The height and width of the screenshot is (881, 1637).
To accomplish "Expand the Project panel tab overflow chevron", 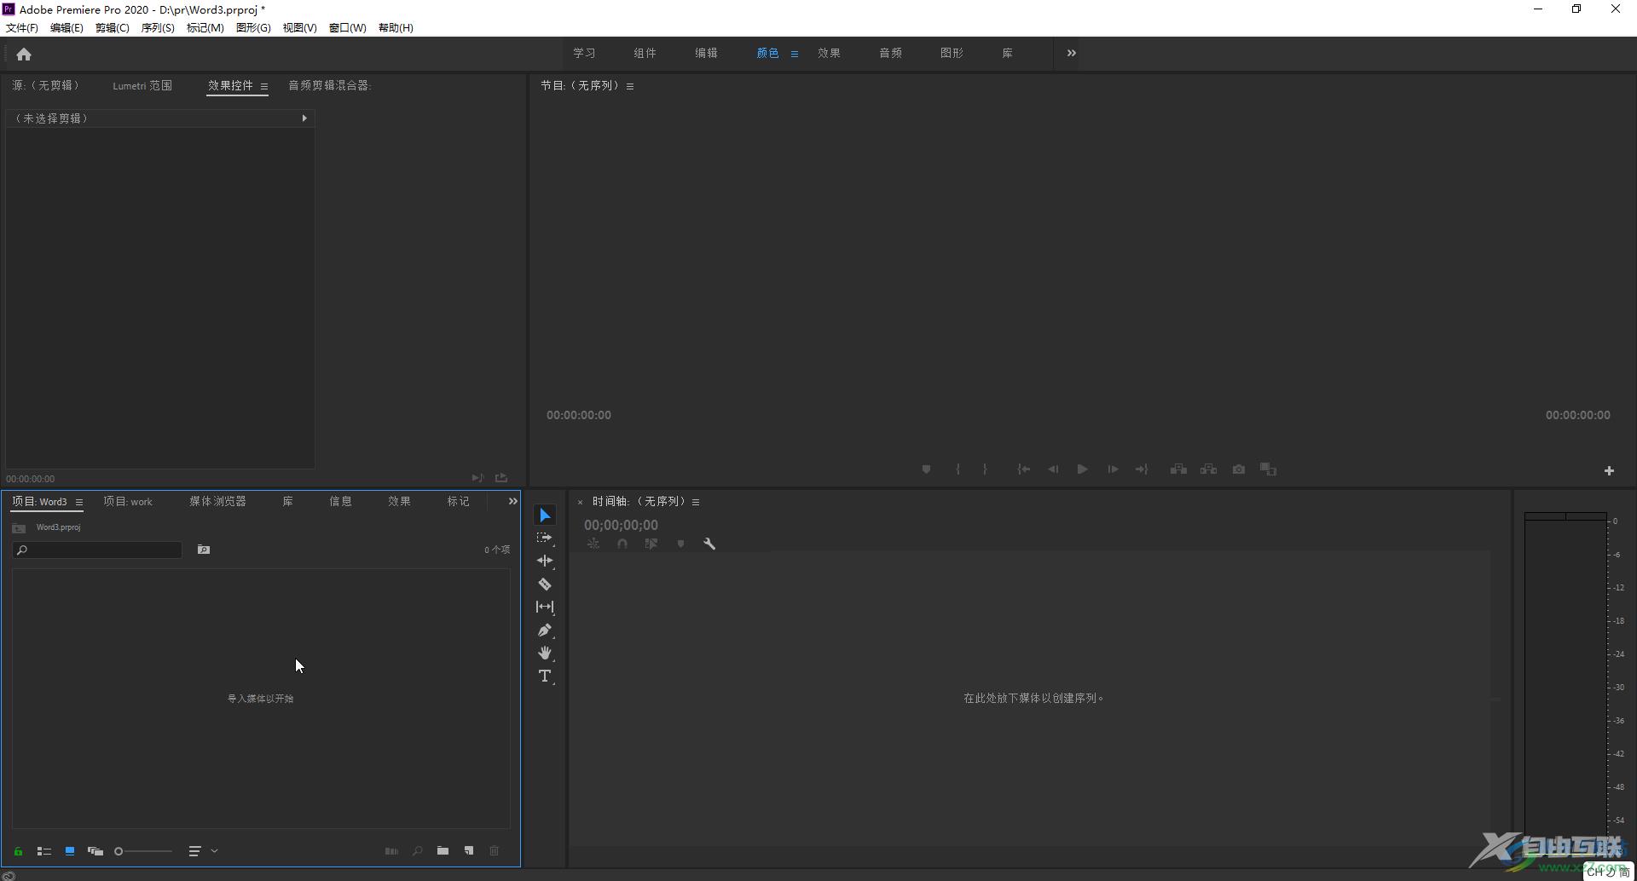I will pyautogui.click(x=513, y=501).
